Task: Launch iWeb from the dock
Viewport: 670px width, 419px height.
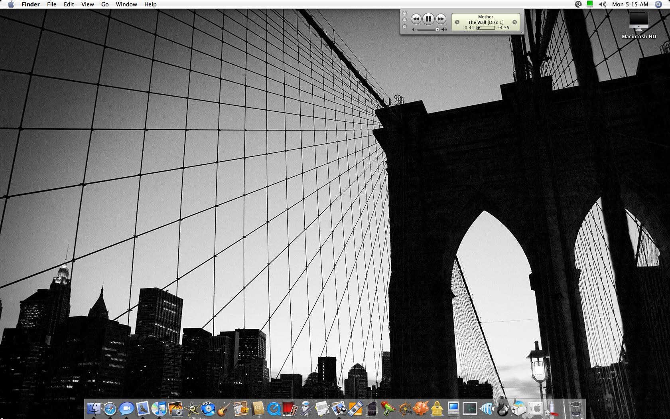Action: pyautogui.click(x=241, y=408)
